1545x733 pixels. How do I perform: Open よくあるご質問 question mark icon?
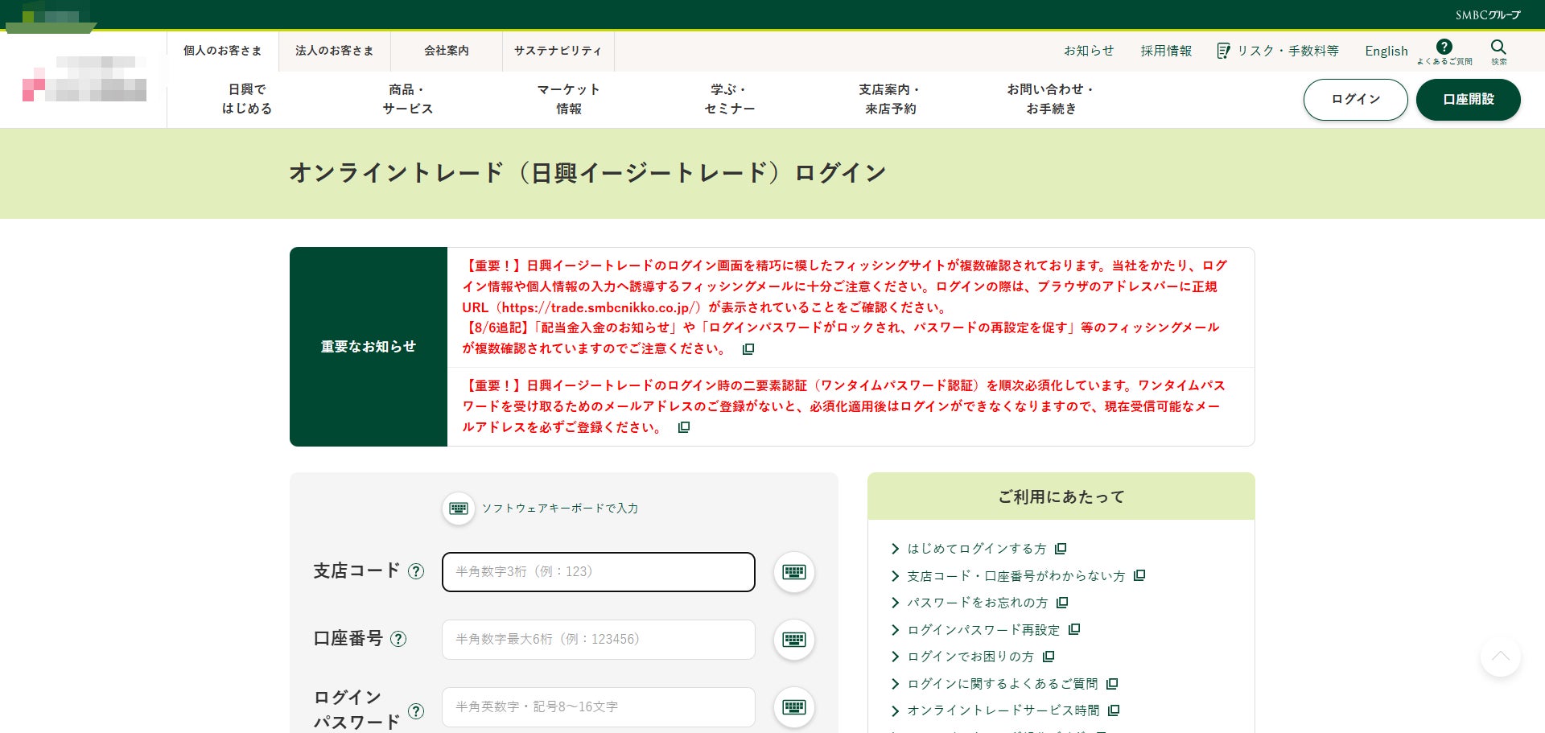1444,47
